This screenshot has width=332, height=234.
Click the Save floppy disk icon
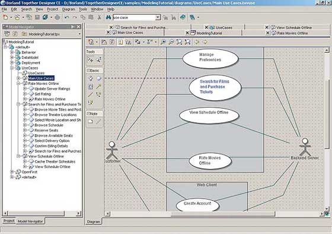37,17
